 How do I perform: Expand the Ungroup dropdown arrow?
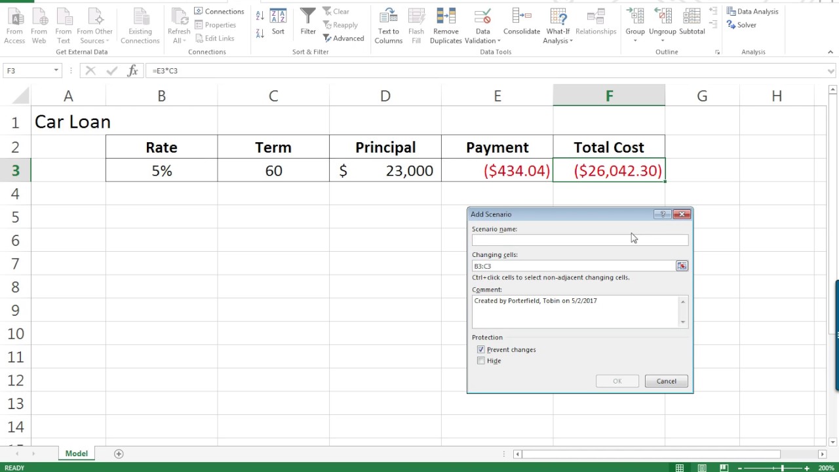(663, 41)
